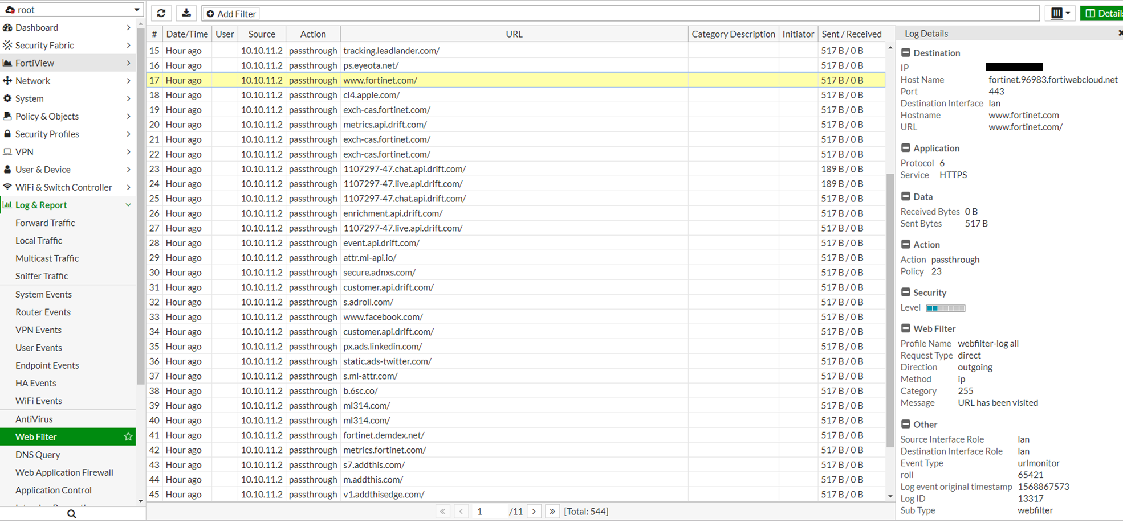Click the search magnifier at sidebar bottom

pos(71,513)
